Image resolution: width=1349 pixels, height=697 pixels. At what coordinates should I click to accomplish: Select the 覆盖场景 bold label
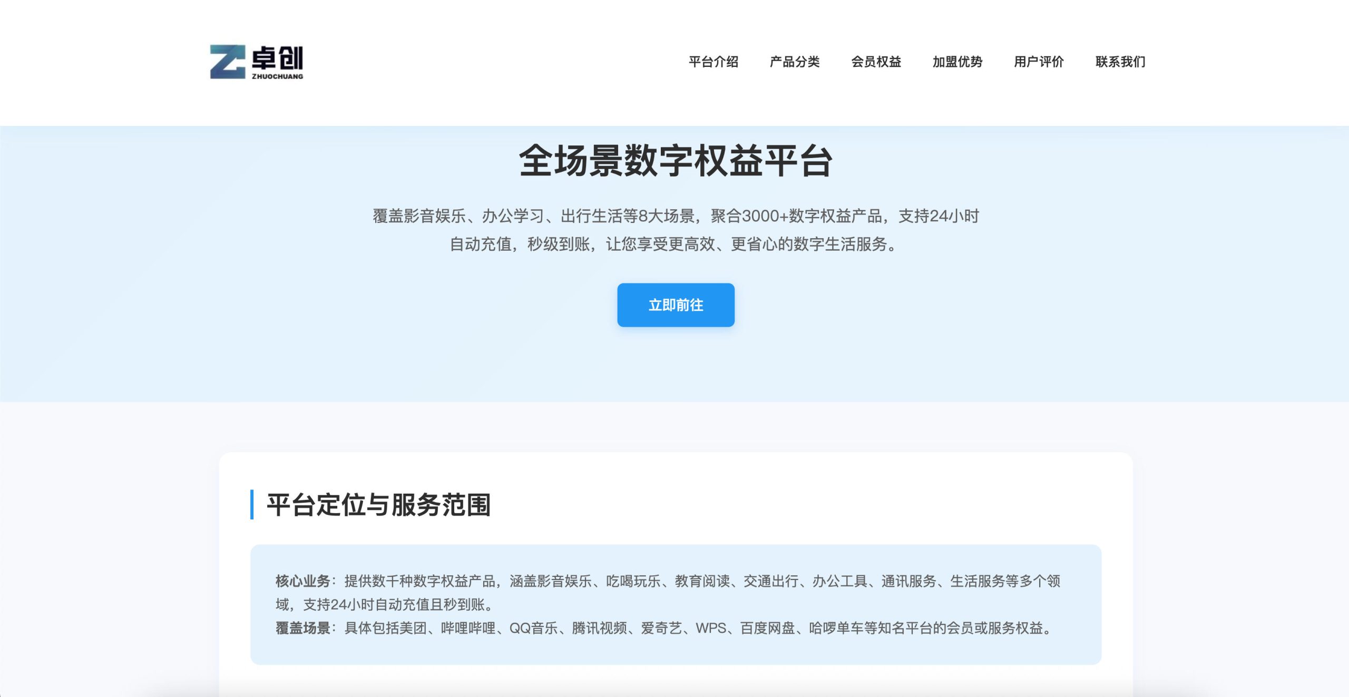click(x=302, y=628)
